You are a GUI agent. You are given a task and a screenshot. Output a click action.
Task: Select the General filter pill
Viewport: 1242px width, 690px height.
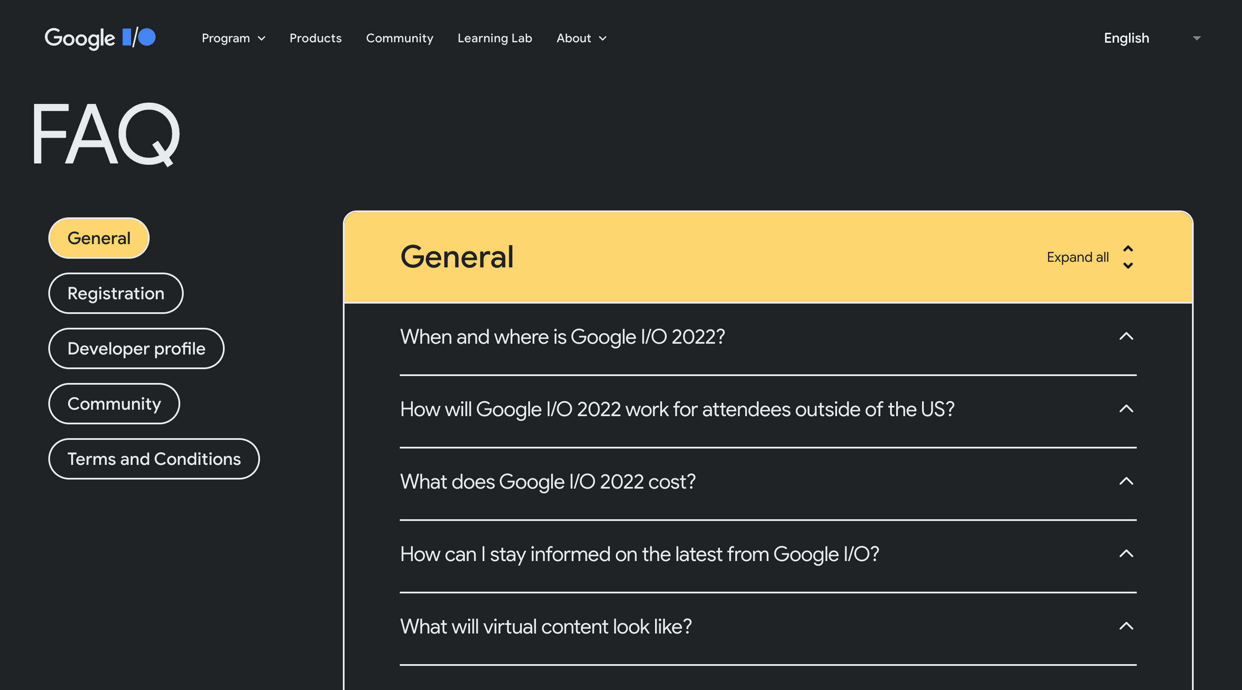[x=99, y=237]
